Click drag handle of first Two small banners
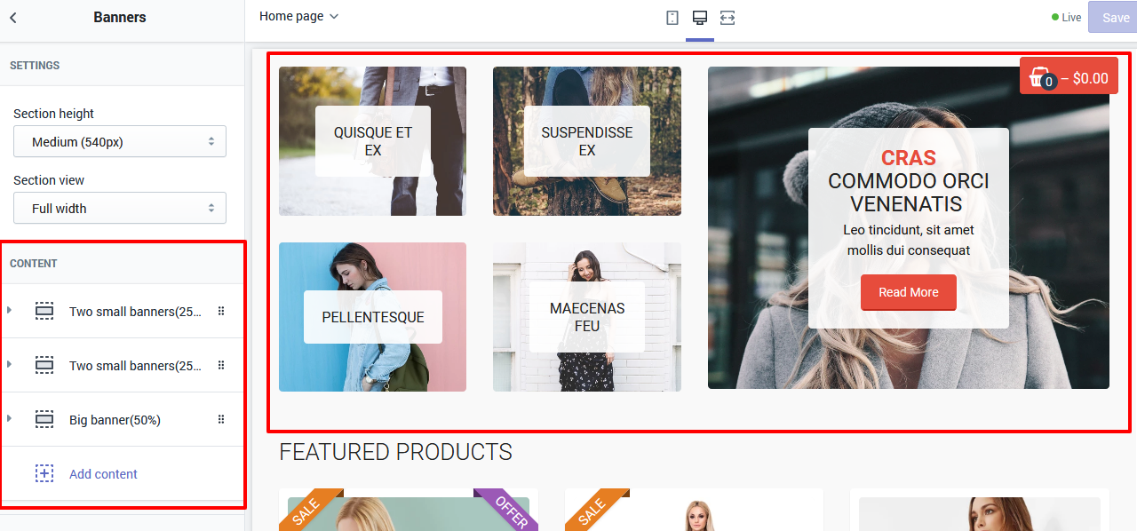 click(x=221, y=311)
